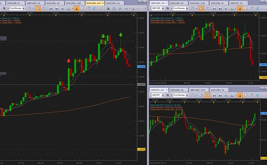
Task: Close the GBP/USD, m5 tab
Action: point(167,3)
